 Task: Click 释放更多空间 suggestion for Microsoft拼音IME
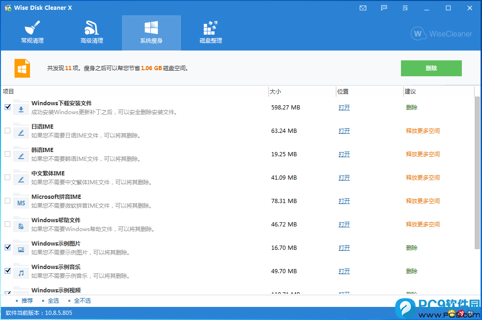(x=423, y=201)
